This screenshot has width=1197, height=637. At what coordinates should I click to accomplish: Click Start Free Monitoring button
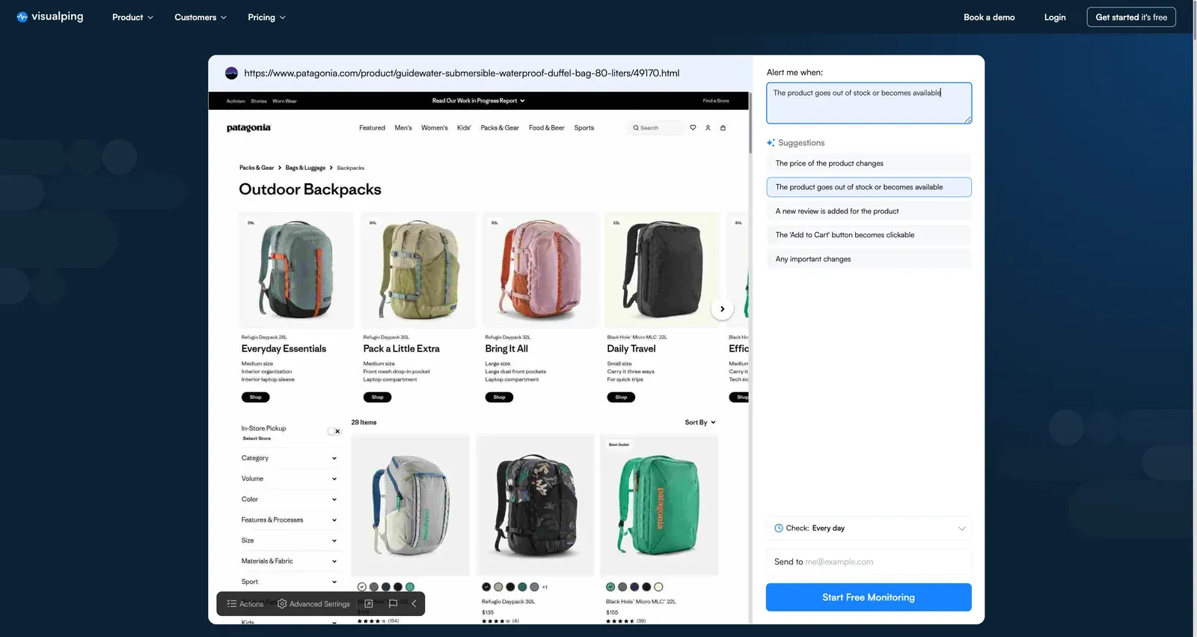coord(869,597)
